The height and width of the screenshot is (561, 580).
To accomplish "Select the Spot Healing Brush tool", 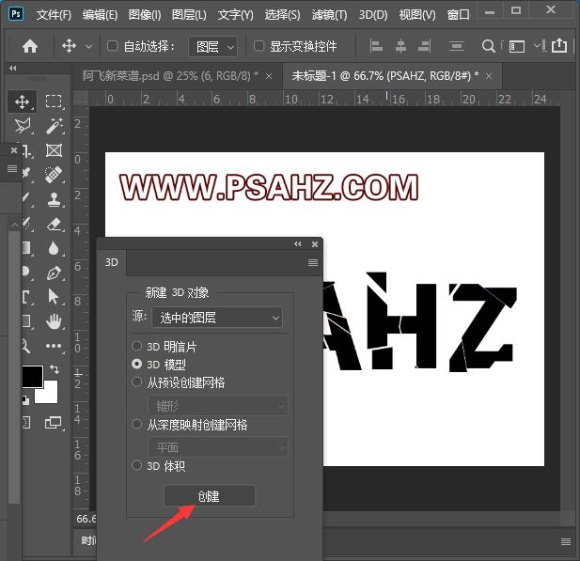I will (x=54, y=175).
